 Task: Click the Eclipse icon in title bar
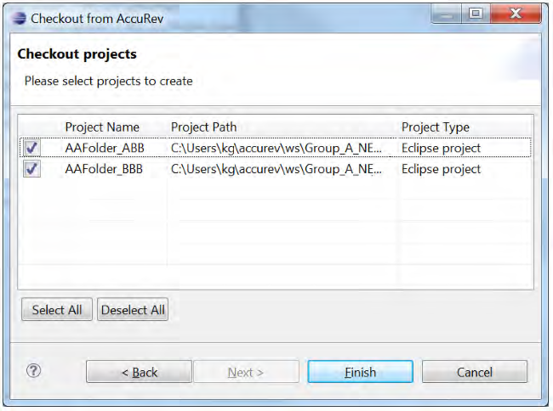click(20, 17)
